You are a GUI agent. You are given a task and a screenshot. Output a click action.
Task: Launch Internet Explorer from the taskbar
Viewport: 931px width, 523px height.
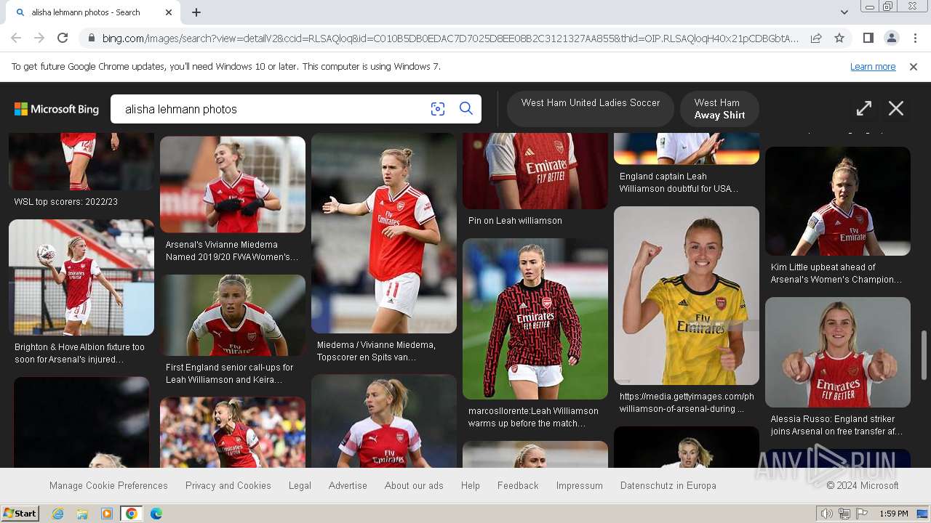tap(57, 514)
